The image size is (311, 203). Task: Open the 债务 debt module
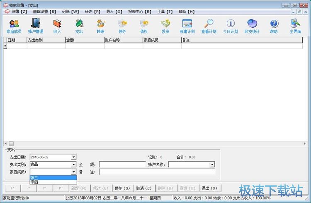pyautogui.click(x=122, y=26)
